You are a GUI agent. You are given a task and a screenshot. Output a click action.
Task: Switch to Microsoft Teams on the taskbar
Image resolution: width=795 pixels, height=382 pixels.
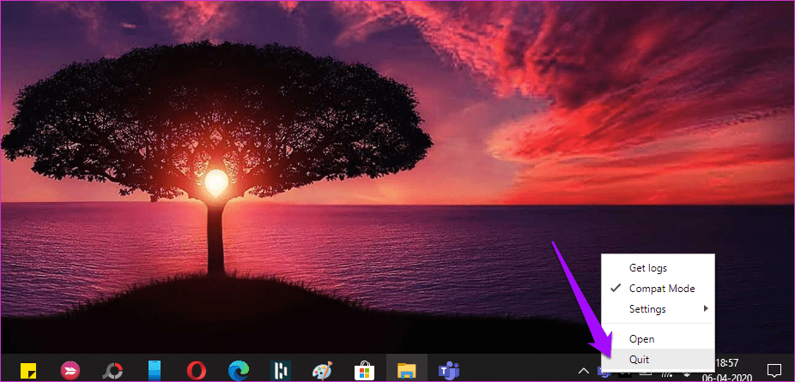click(x=448, y=370)
